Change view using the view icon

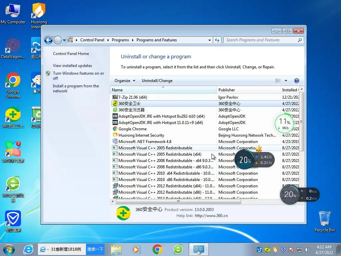pos(278,81)
